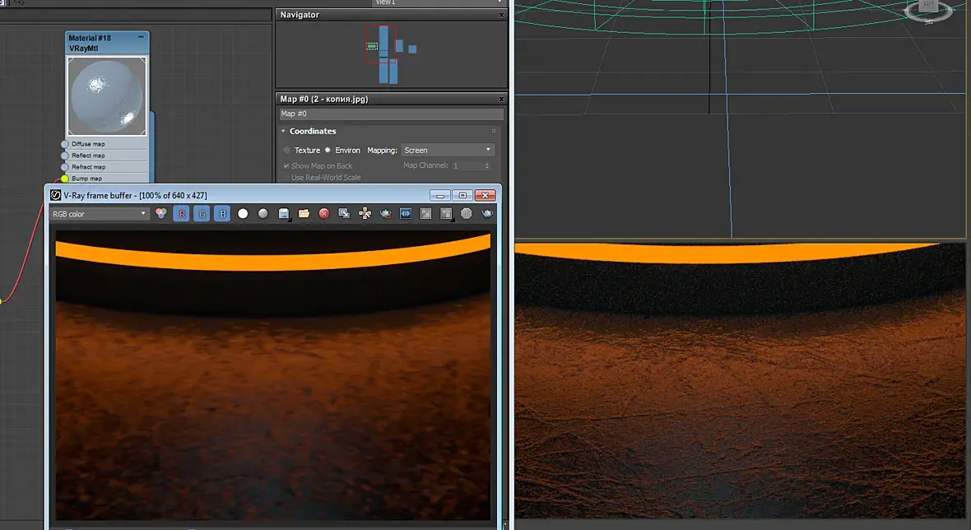
Task: Duplicate render to Max frame buffer
Action: pos(344,214)
